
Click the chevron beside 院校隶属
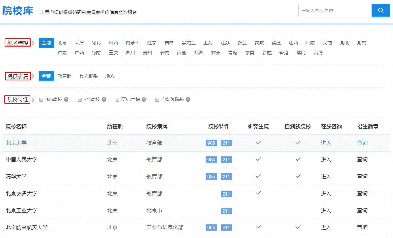tap(33, 76)
